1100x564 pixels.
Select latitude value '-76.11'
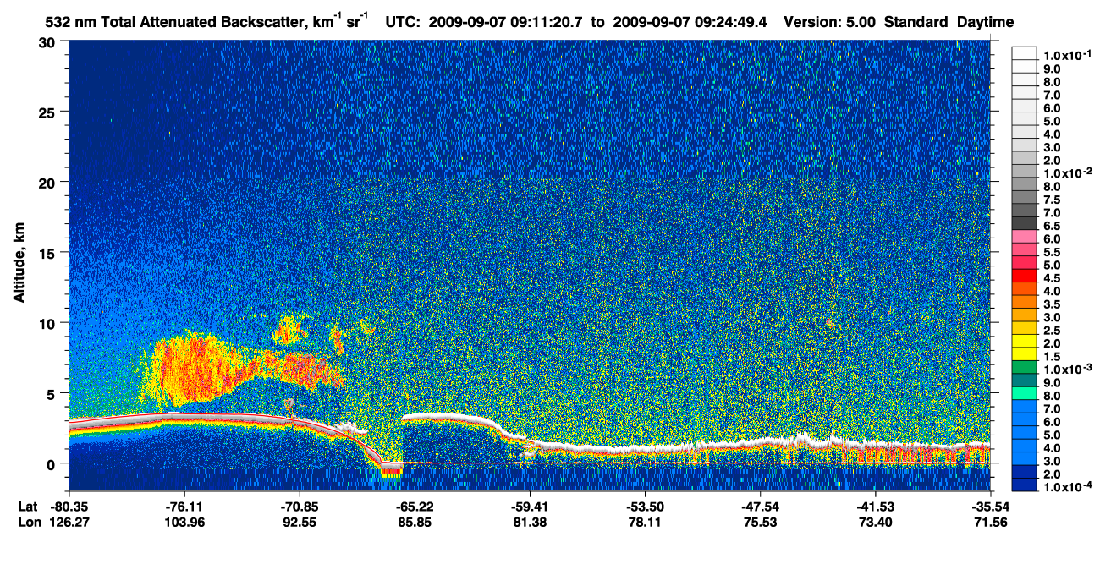pos(184,506)
